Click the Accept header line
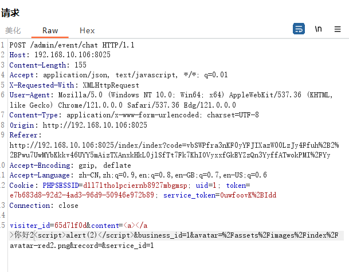 pyautogui.click(x=119, y=75)
